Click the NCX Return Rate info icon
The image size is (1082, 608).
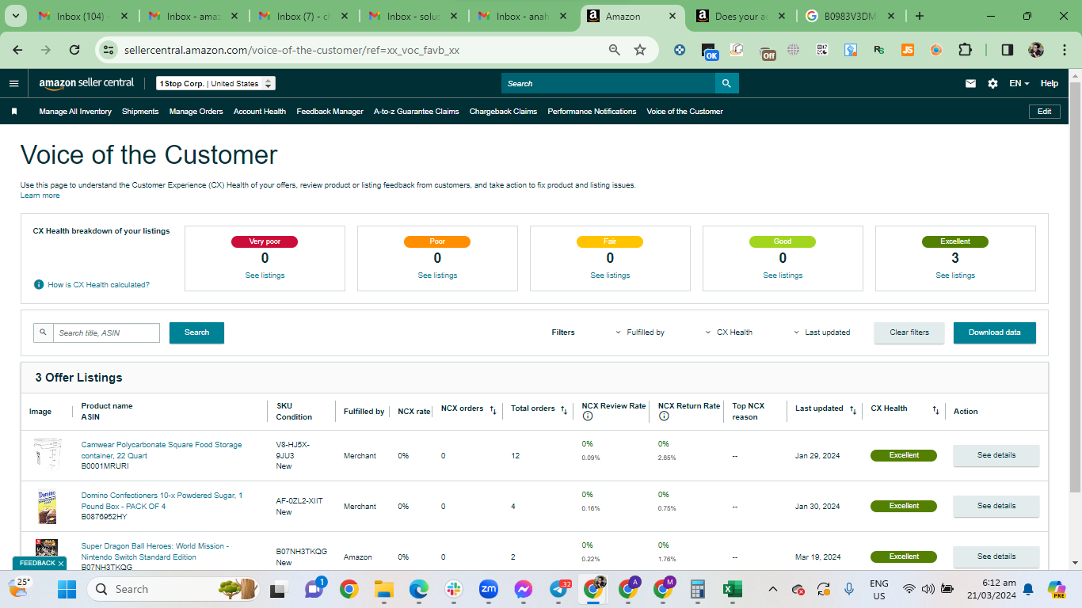664,416
